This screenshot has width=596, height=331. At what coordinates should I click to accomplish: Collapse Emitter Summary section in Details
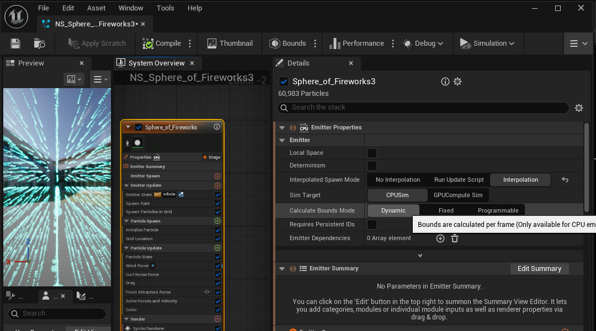(282, 269)
